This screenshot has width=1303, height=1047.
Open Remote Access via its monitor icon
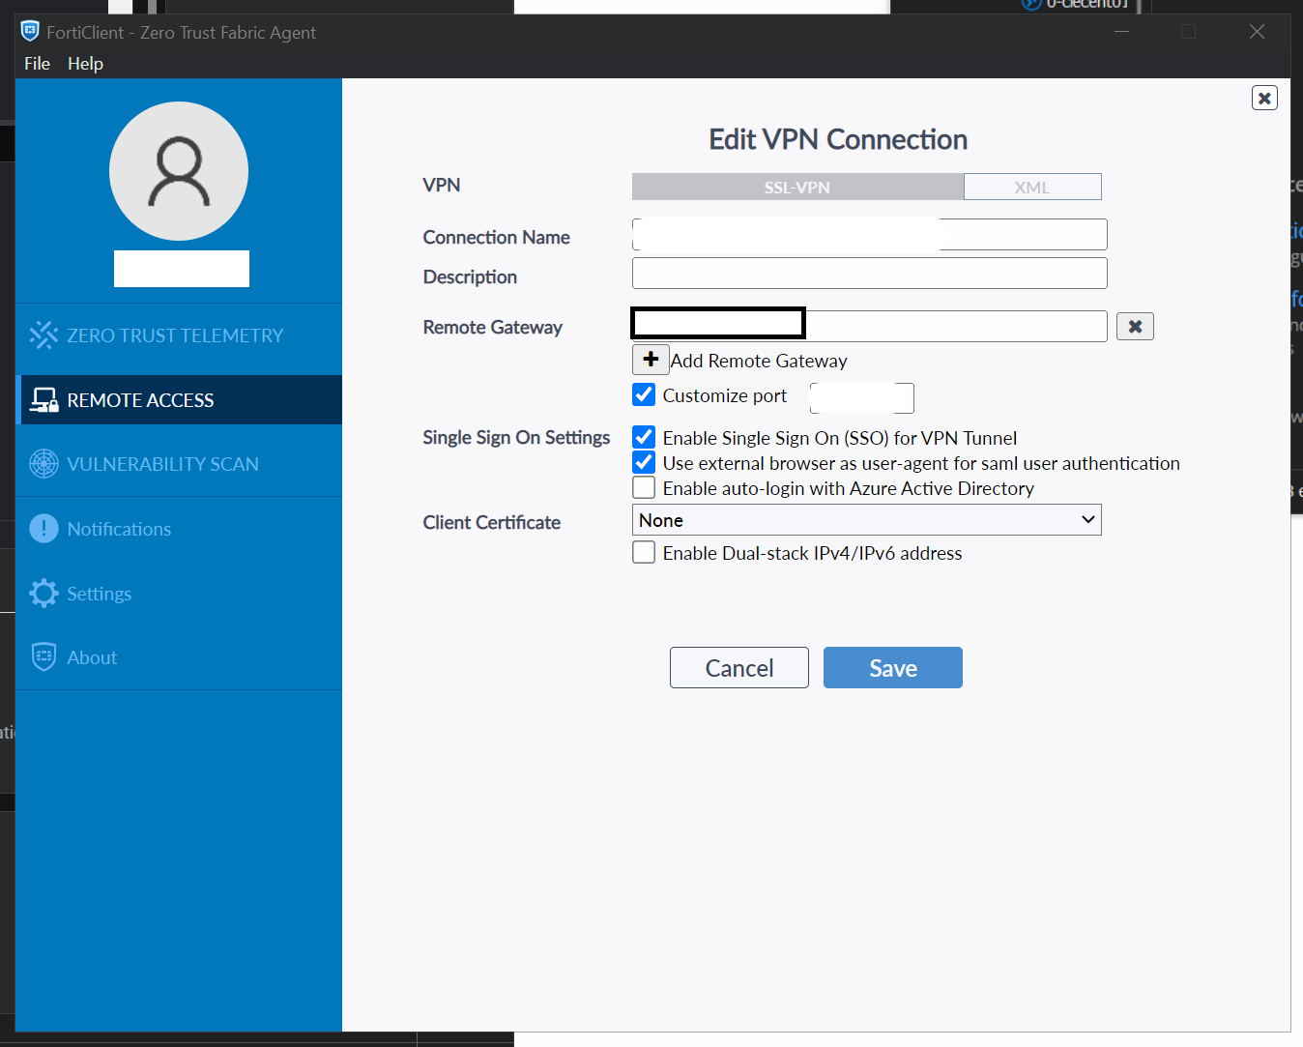point(43,400)
